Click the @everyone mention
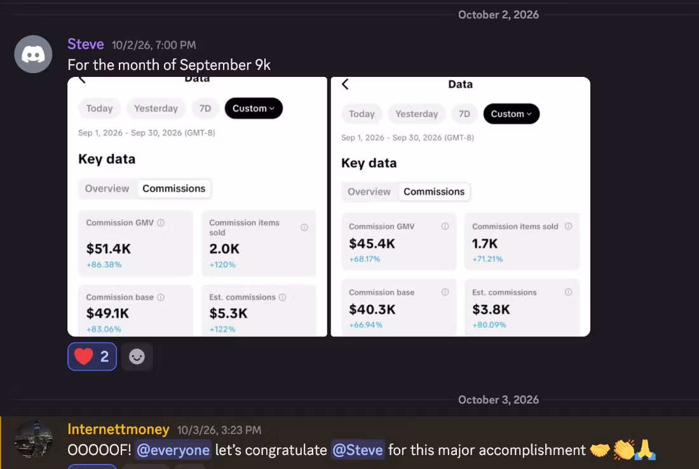The width and height of the screenshot is (699, 469). click(x=173, y=450)
